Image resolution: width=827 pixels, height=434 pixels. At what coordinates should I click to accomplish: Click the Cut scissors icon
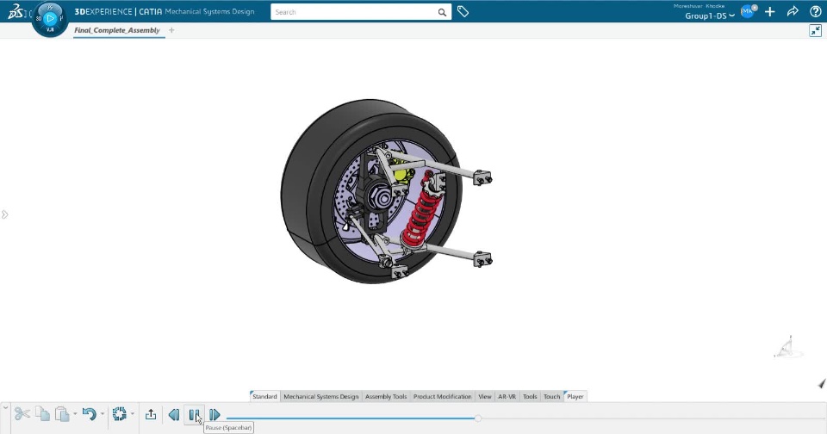22,414
